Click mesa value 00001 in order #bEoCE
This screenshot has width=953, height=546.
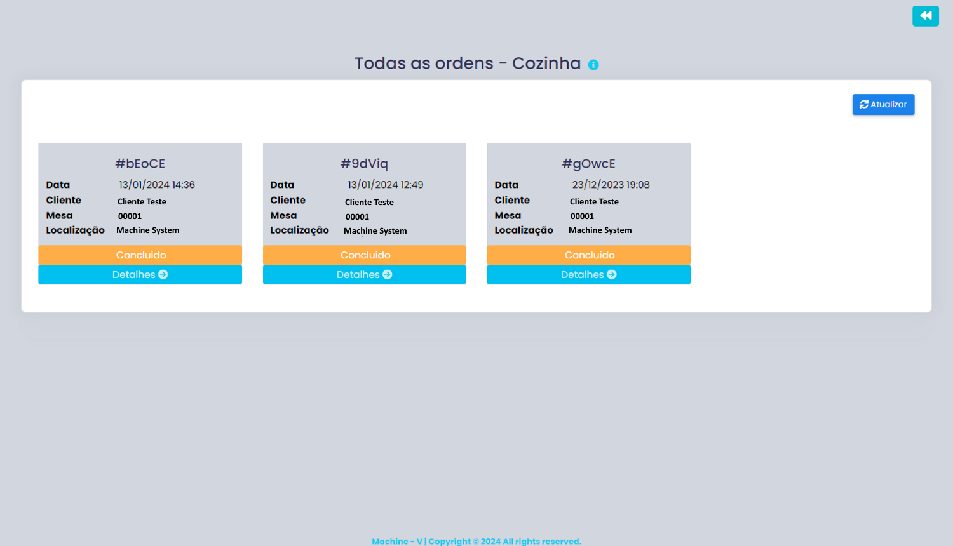pyautogui.click(x=130, y=216)
